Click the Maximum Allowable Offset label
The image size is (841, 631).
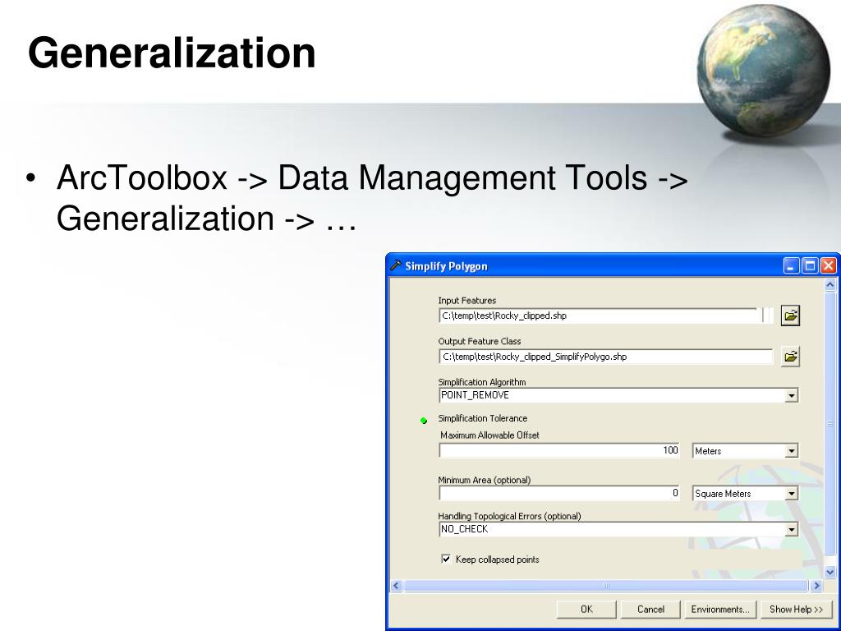click(489, 435)
